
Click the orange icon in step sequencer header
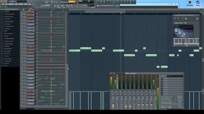[x=30, y=9]
